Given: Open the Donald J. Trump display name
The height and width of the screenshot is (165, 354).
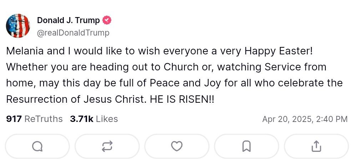Looking at the screenshot, I should point(68,20).
